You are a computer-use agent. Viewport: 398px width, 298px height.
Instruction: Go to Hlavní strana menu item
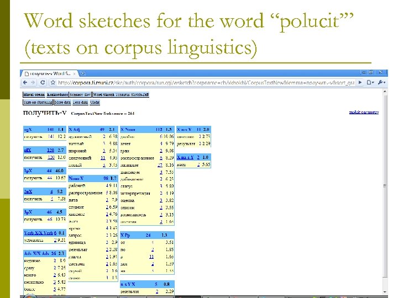(x=34, y=94)
